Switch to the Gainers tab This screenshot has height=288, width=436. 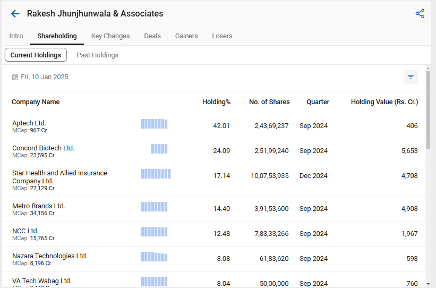pyautogui.click(x=186, y=36)
